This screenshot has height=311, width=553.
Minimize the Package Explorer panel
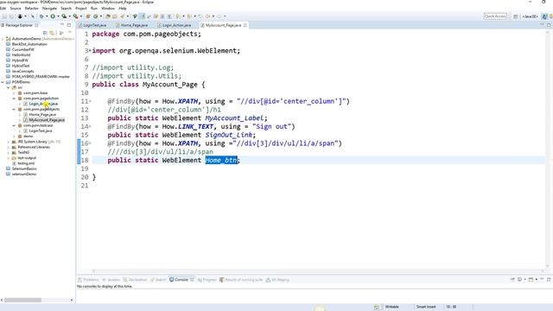pyautogui.click(x=62, y=25)
